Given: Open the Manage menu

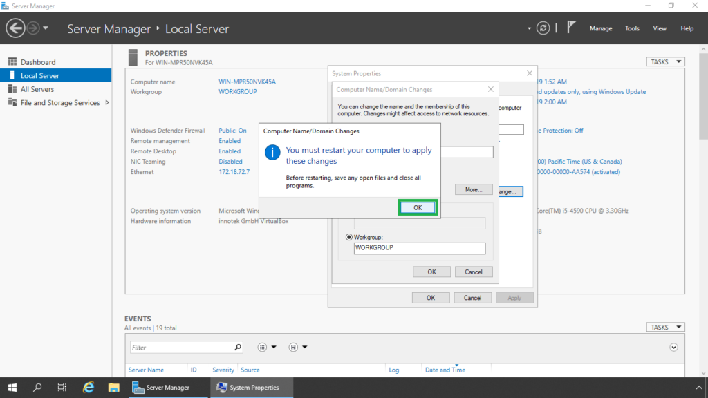Looking at the screenshot, I should (x=601, y=28).
